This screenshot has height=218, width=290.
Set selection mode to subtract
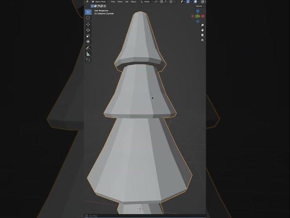coord(98,6)
